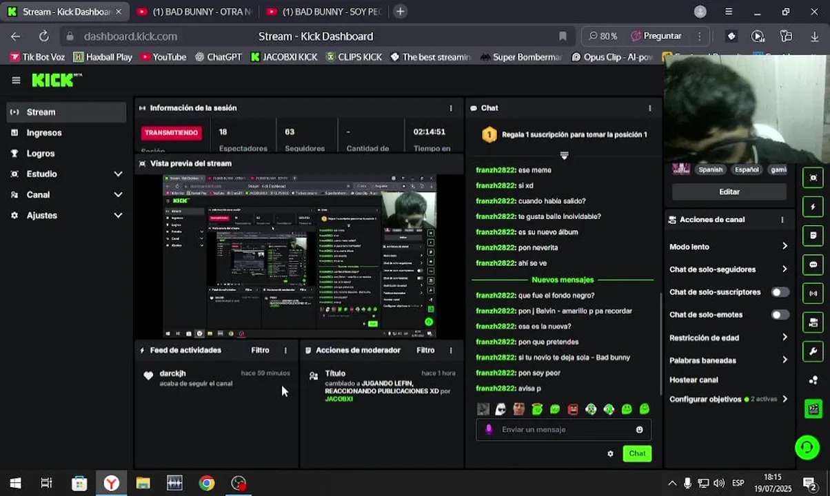Click the chat bubble icon in right sidebar
Viewport: 830px width, 496px height.
coord(813,265)
